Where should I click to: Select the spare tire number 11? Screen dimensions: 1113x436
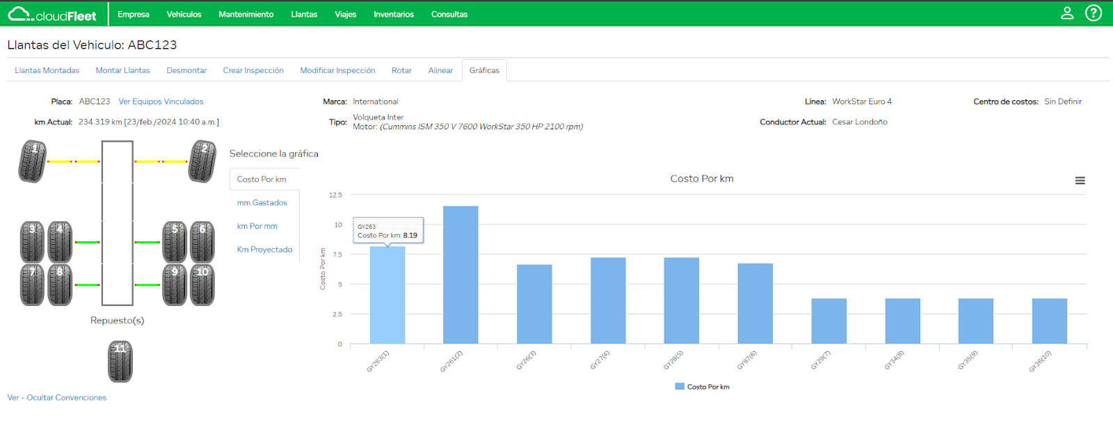[x=120, y=361]
